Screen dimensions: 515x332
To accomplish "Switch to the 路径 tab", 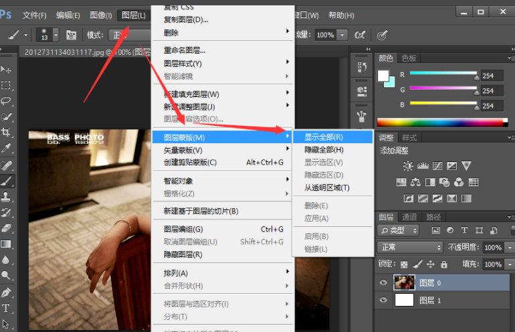I will (x=433, y=217).
